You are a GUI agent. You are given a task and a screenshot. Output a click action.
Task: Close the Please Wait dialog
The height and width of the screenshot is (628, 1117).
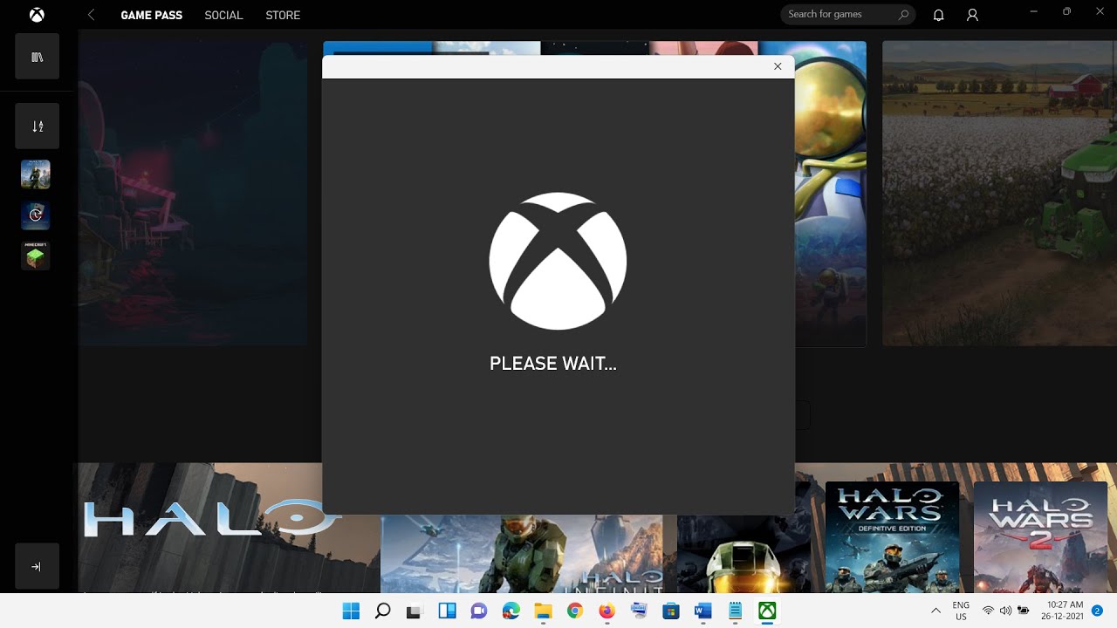tap(778, 66)
